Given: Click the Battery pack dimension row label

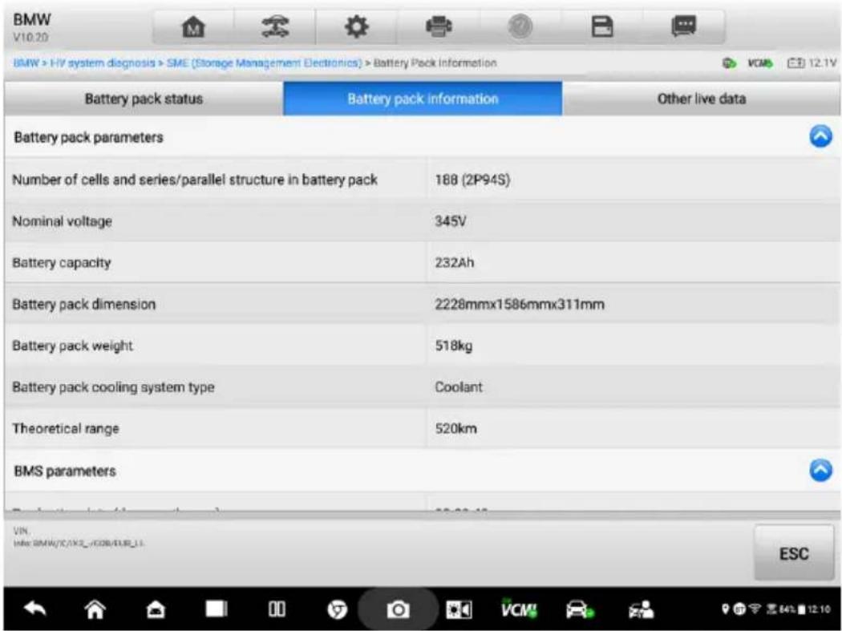Looking at the screenshot, I should (x=83, y=305).
